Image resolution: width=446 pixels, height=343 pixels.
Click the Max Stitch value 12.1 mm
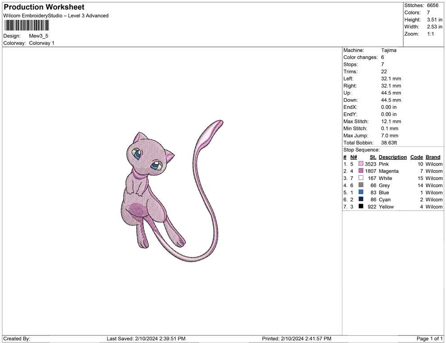coord(391,122)
